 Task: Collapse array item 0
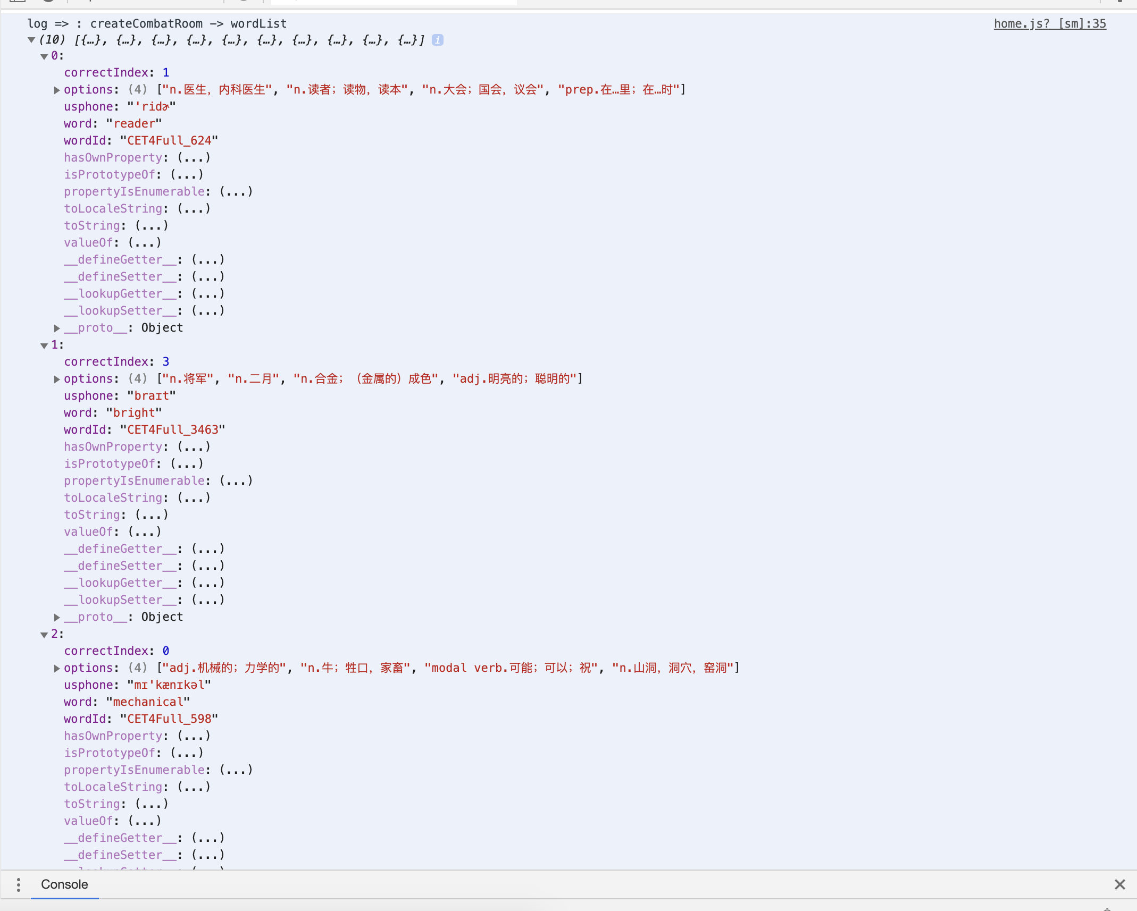tap(44, 56)
